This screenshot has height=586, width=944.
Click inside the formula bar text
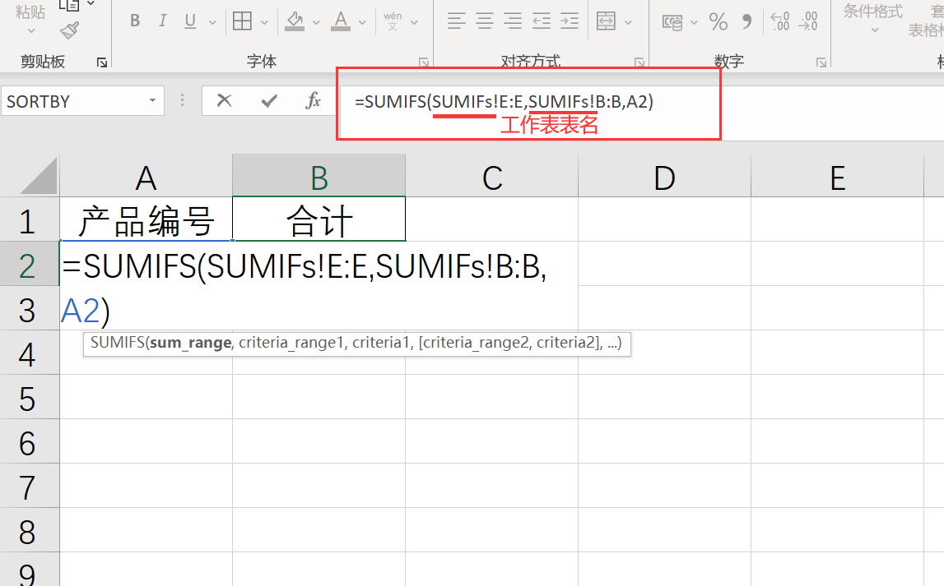click(504, 102)
